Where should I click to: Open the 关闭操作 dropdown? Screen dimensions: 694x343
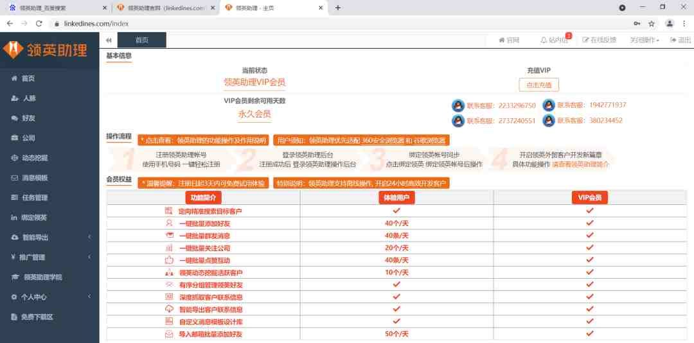(x=645, y=40)
